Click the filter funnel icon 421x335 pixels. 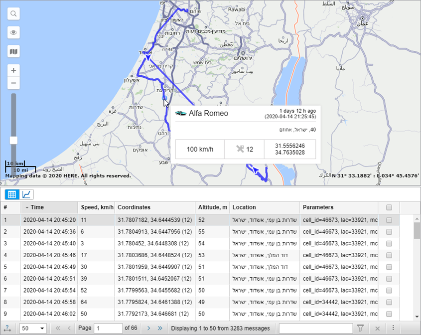coord(360,328)
